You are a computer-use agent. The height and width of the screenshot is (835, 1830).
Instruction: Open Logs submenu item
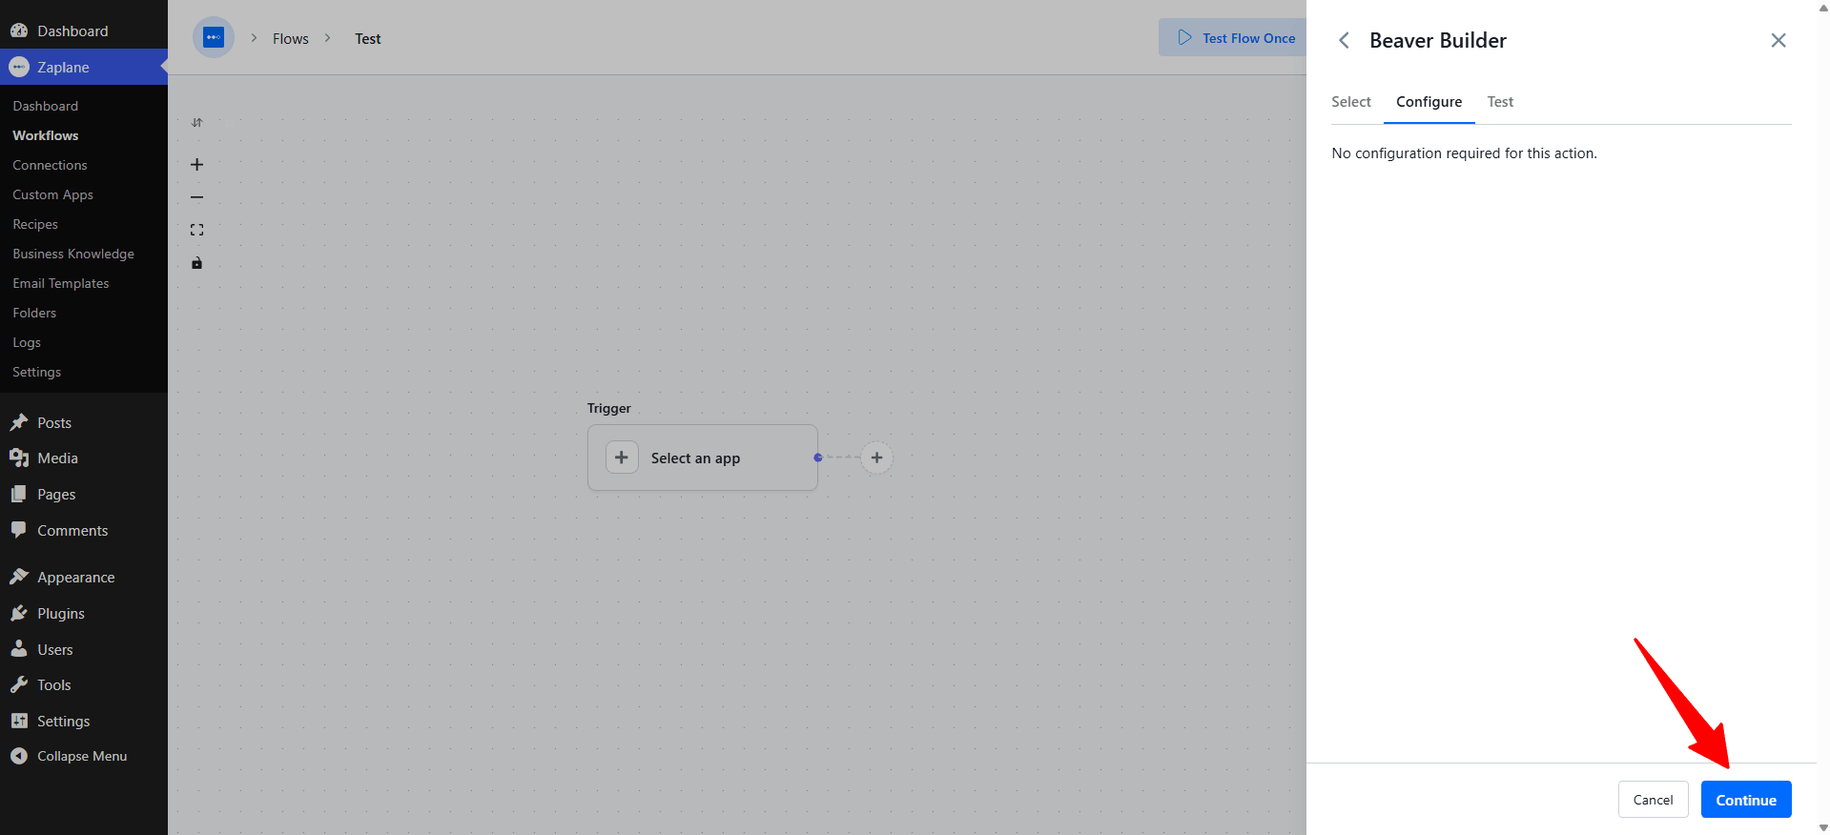click(x=27, y=342)
